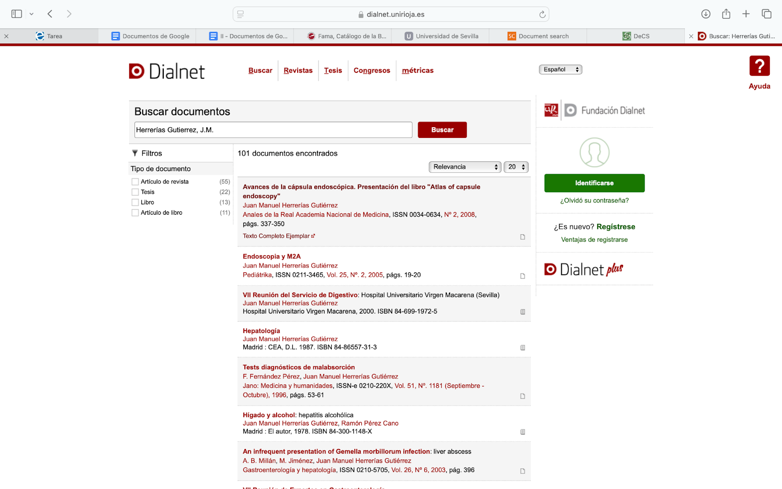Switch to Document search tab

538,36
